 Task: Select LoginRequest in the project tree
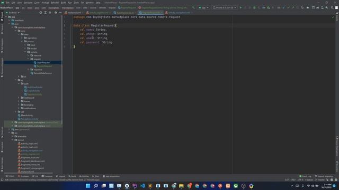point(43,62)
